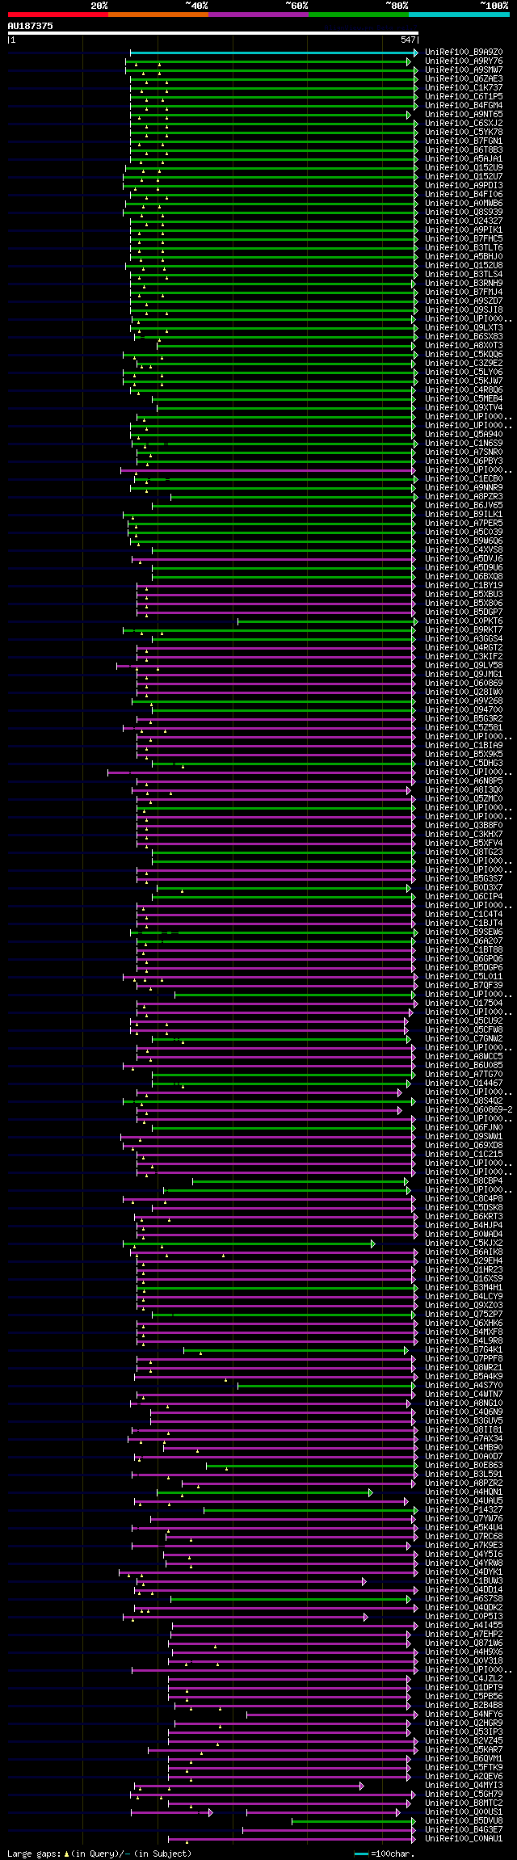517x1860 pixels.
Task: Select the UniRef100_B0D3X7 label
Action: (x=464, y=888)
